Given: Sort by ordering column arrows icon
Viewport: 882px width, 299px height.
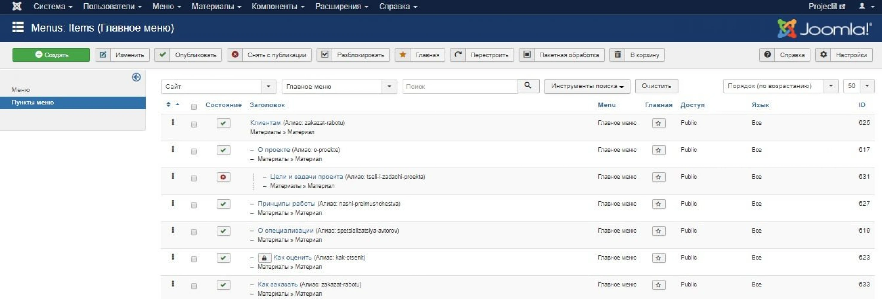Looking at the screenshot, I should click(x=169, y=104).
